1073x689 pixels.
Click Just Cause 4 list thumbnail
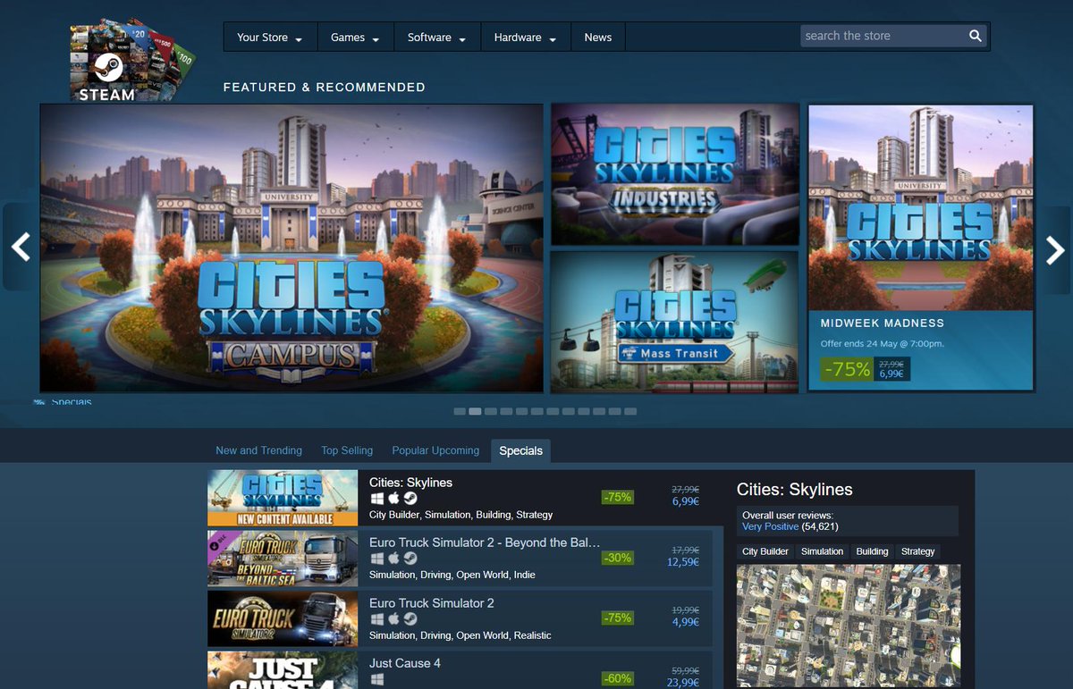(x=283, y=670)
